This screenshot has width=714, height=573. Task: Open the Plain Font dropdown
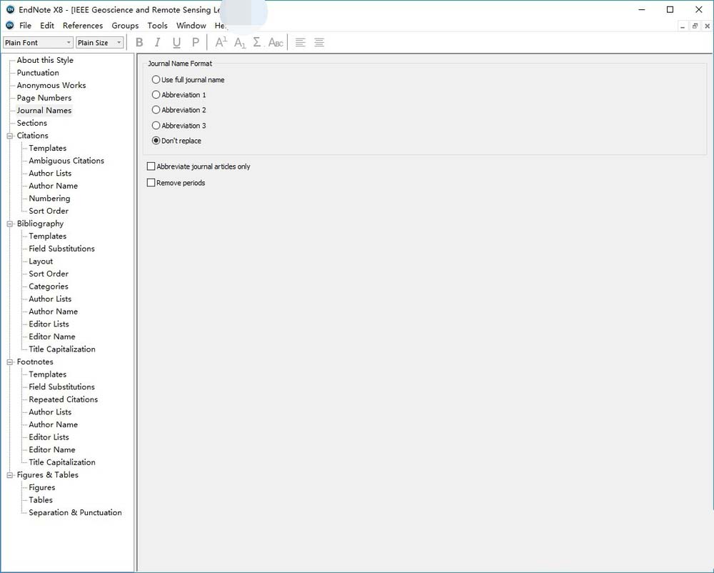[38, 43]
